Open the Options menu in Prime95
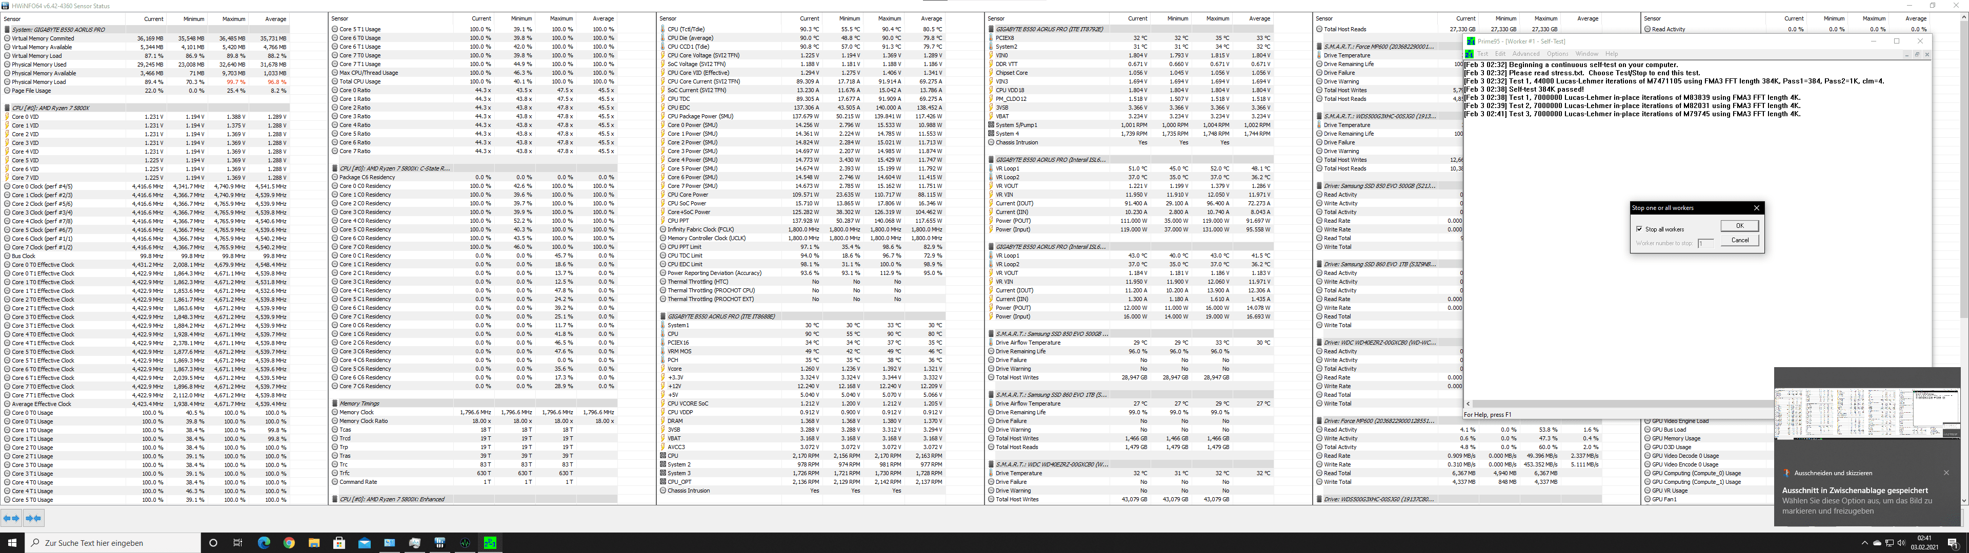This screenshot has height=553, width=1969. click(x=1557, y=54)
